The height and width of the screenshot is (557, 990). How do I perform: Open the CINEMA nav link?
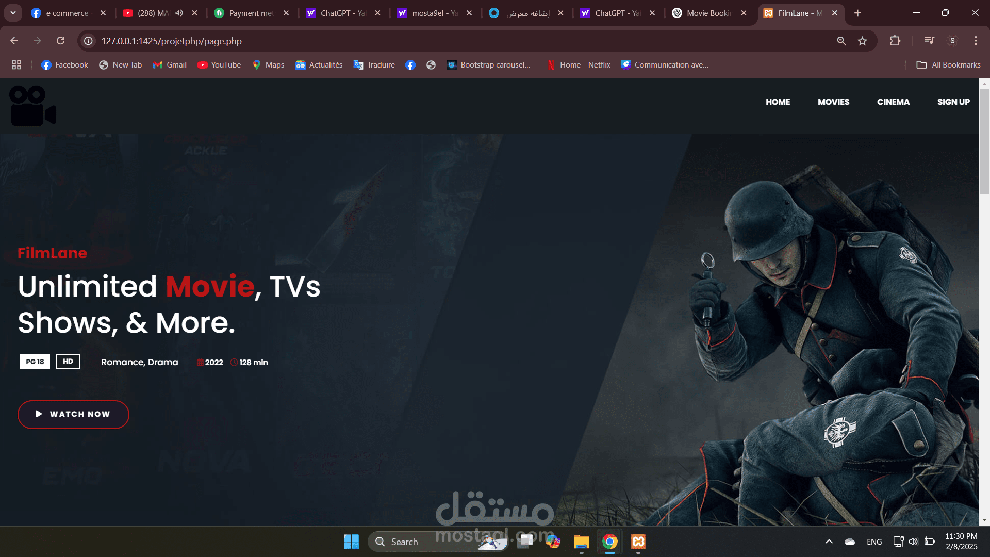coord(893,102)
